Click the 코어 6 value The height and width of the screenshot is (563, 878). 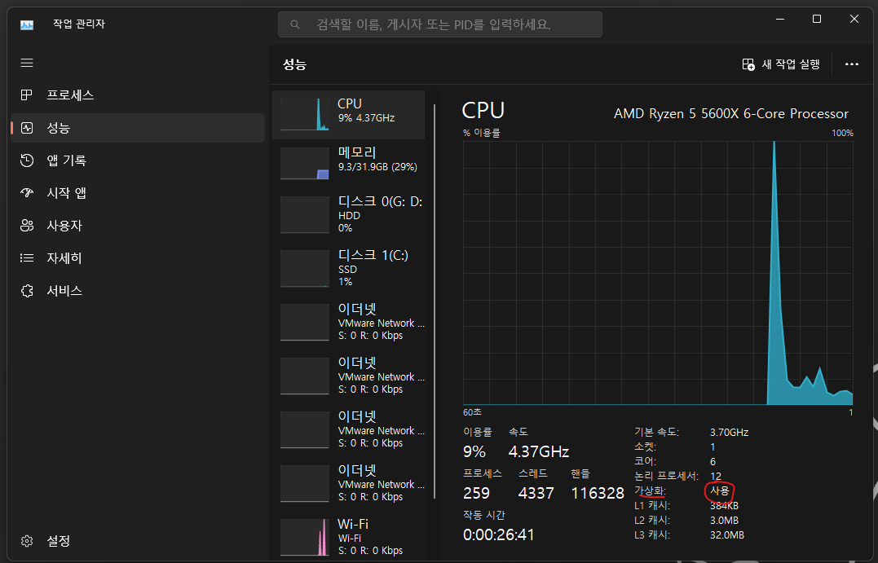click(713, 462)
